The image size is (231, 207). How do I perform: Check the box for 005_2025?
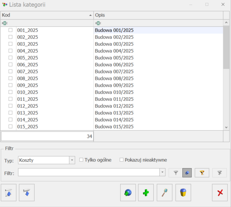(x=10, y=58)
